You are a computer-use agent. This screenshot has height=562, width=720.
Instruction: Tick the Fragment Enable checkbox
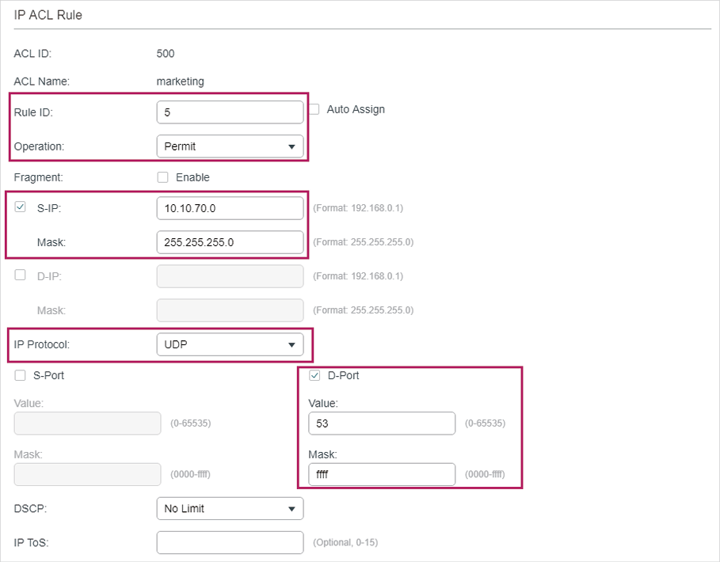coord(163,177)
